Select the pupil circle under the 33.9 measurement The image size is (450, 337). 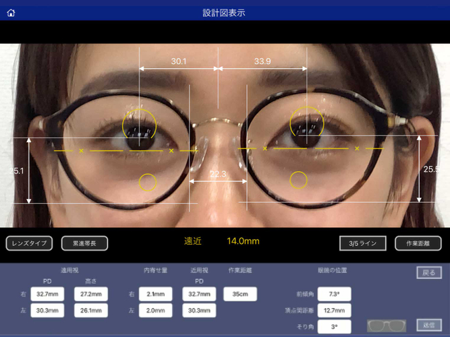point(307,123)
